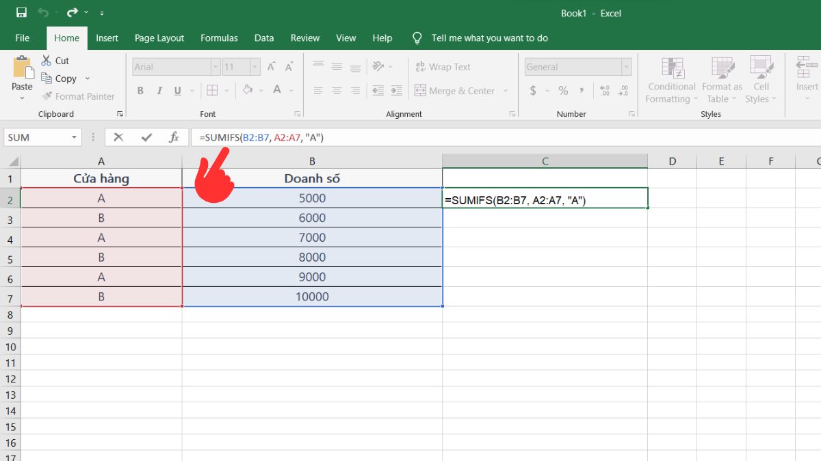Toggle Wrap Text for the cell

(x=443, y=66)
